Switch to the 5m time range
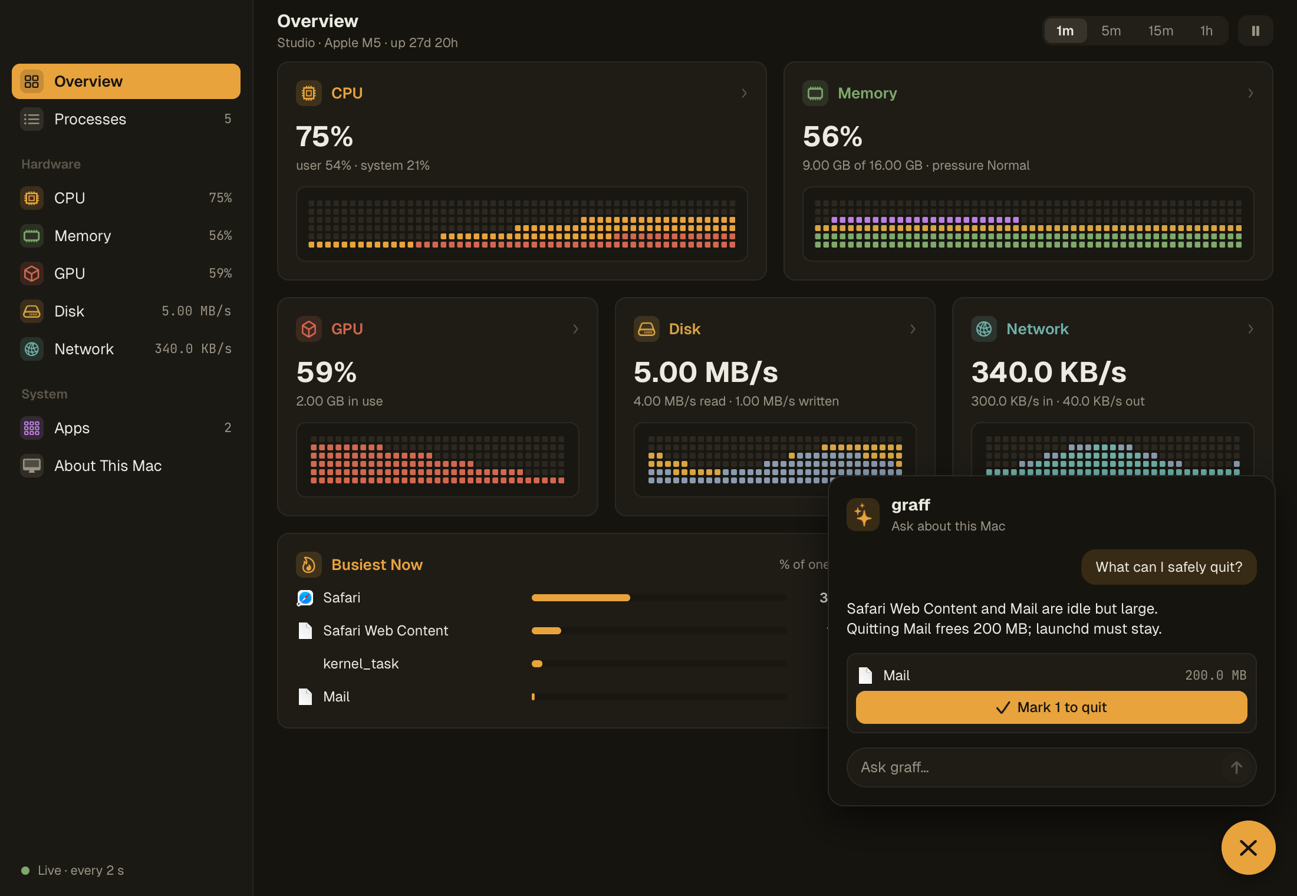 (1111, 31)
